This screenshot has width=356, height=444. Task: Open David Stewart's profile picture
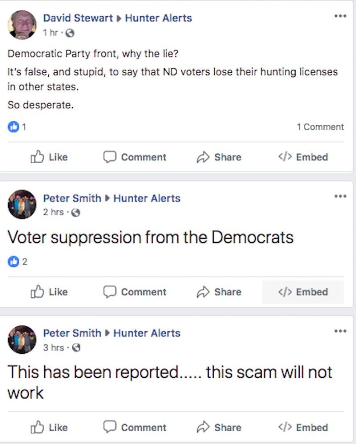point(22,24)
